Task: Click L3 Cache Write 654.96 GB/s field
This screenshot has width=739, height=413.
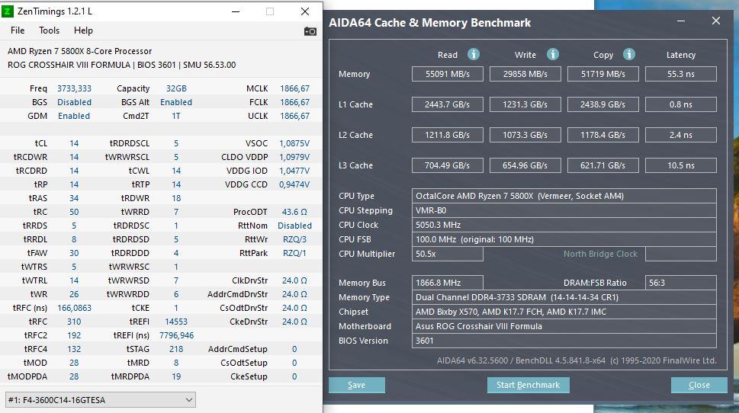Action: pyautogui.click(x=525, y=165)
